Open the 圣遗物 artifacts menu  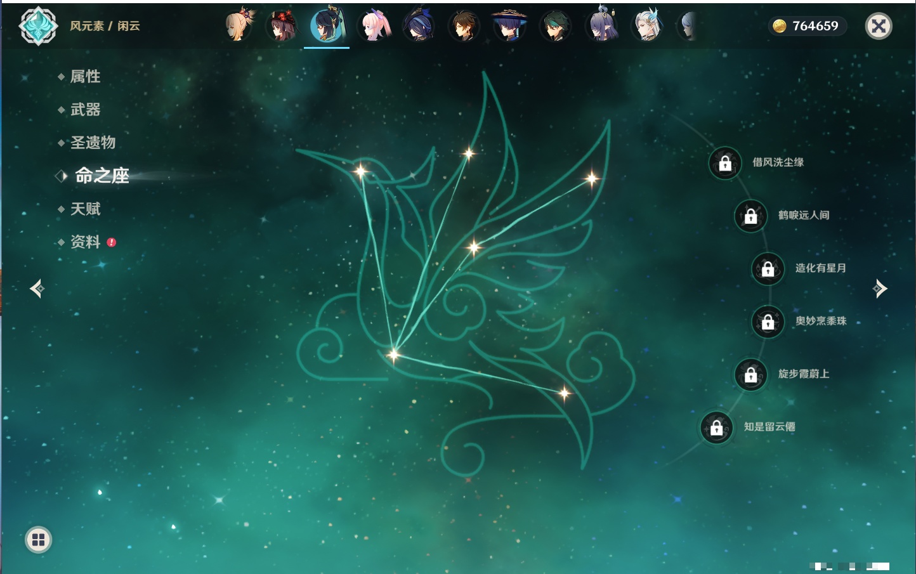[93, 143]
